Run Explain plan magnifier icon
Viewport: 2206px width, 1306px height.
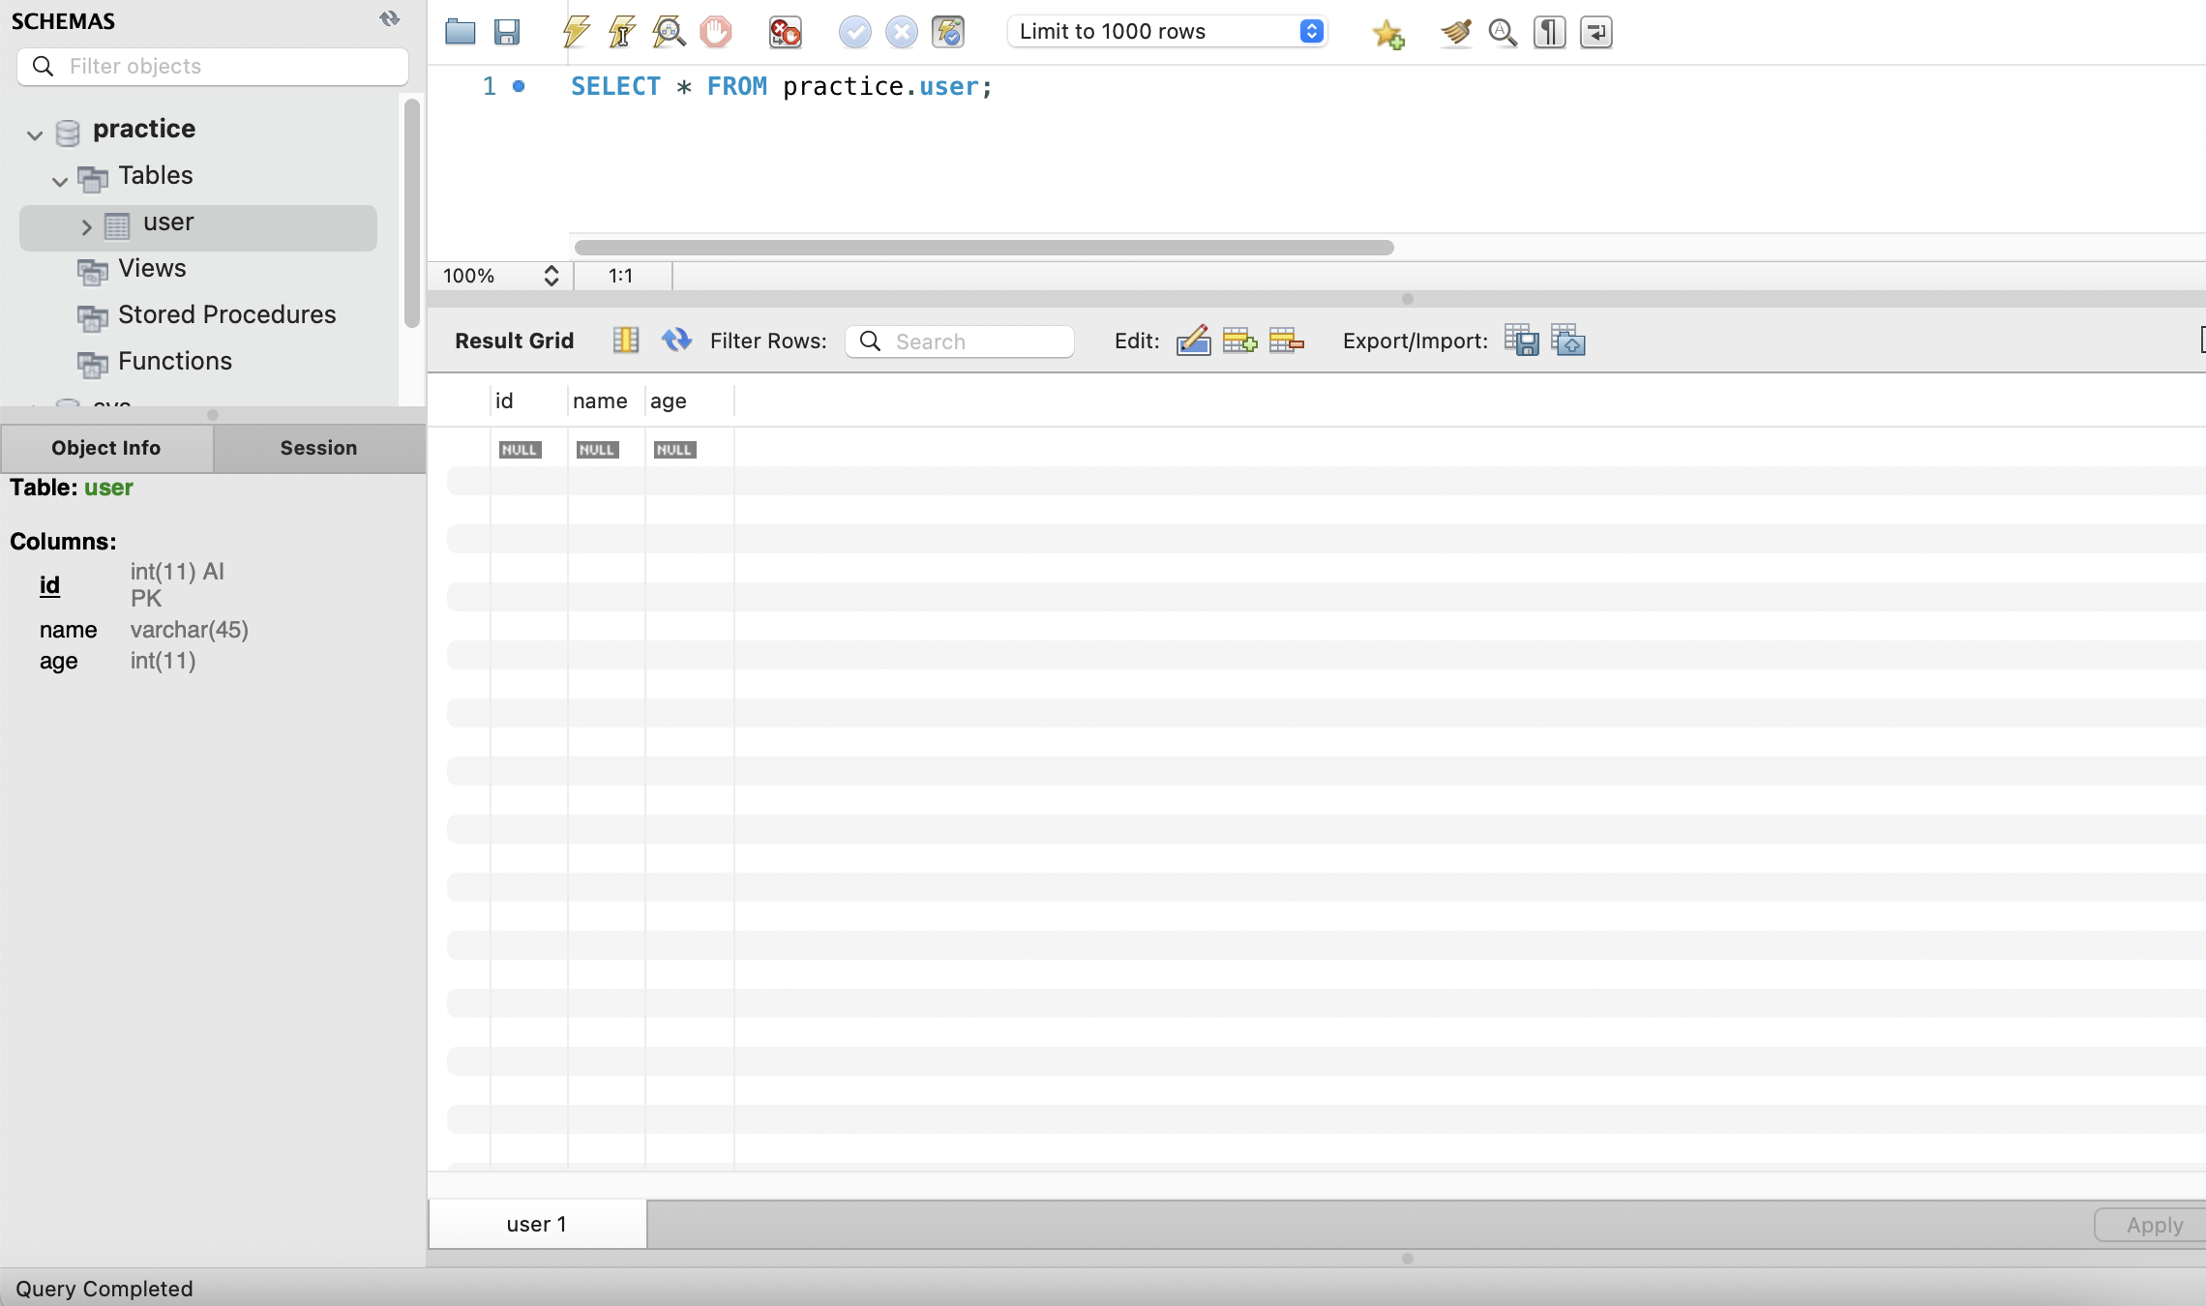(669, 32)
